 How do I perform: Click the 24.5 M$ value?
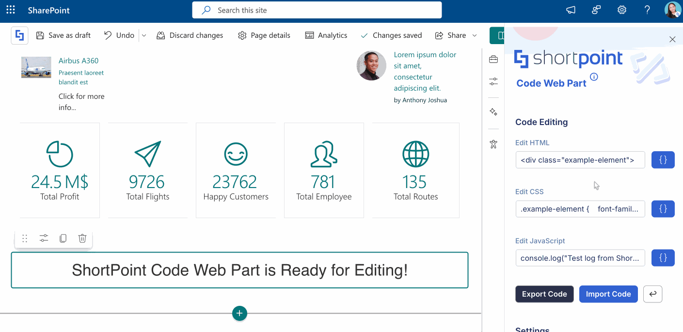pyautogui.click(x=60, y=182)
